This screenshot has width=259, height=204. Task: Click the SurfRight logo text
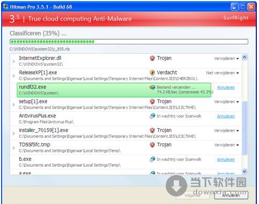coord(236,18)
